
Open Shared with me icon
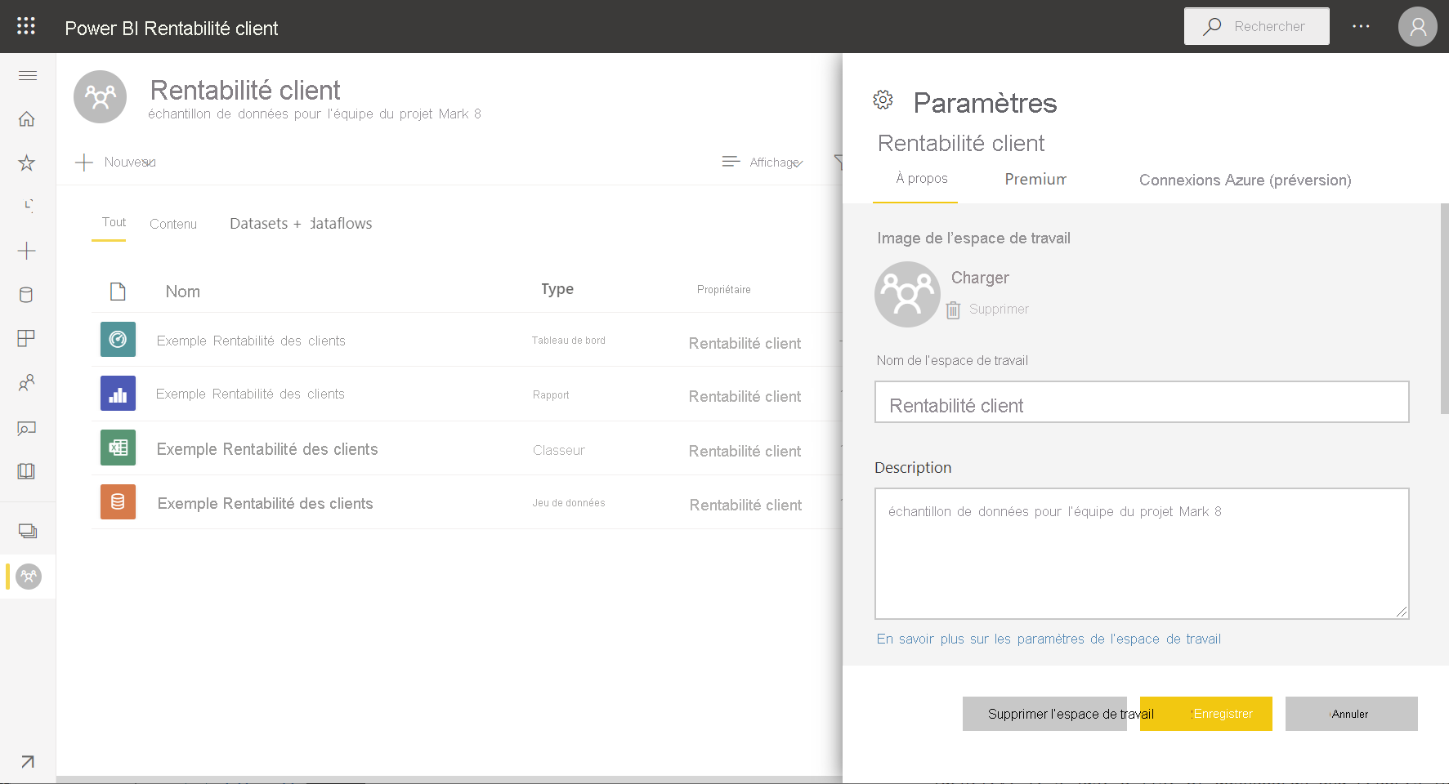27,382
